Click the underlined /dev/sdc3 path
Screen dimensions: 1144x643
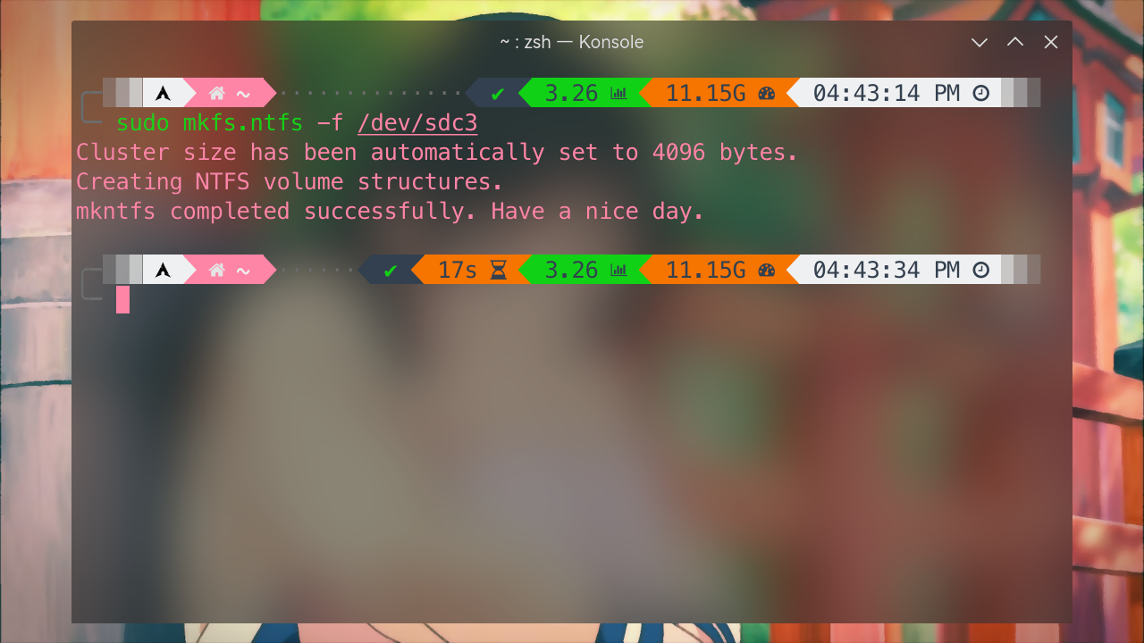(x=417, y=122)
